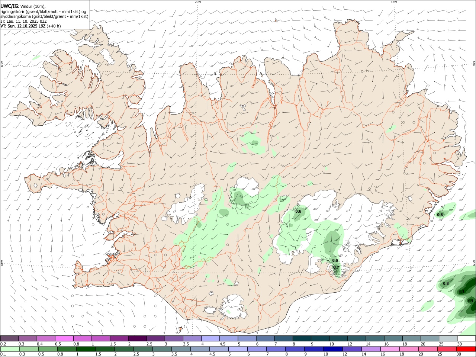Select the darkest purple 2–2.5 snow swatch
Image resolution: width=476 pixels, height=357 pixels.
click(137, 338)
